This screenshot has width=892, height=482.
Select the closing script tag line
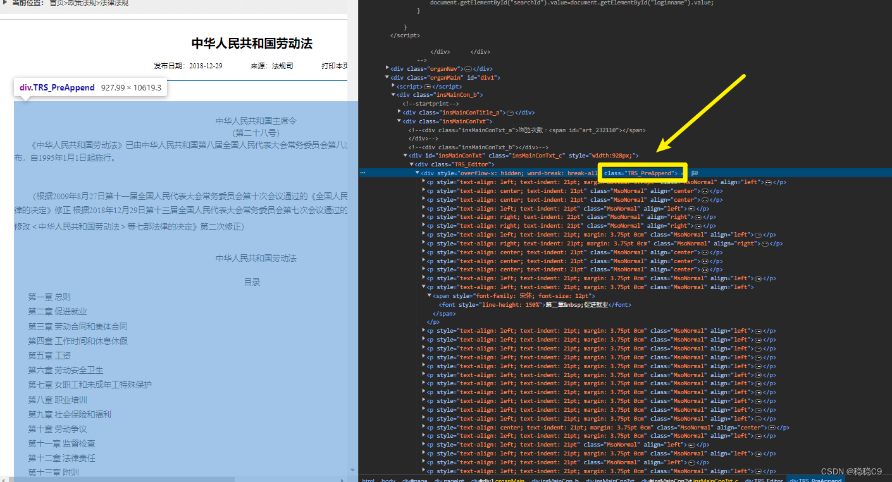(x=405, y=35)
